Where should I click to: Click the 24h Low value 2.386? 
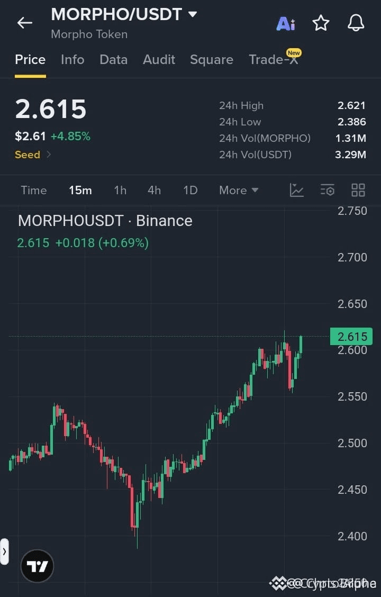[351, 122]
